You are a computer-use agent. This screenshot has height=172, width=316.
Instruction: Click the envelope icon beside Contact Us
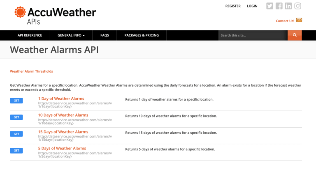coord(299,20)
